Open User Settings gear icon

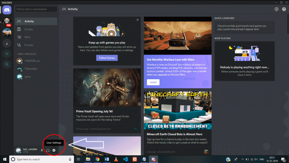[54, 150]
